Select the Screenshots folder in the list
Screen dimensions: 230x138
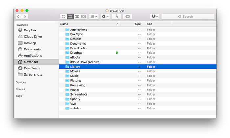pyautogui.click(x=138, y=94)
